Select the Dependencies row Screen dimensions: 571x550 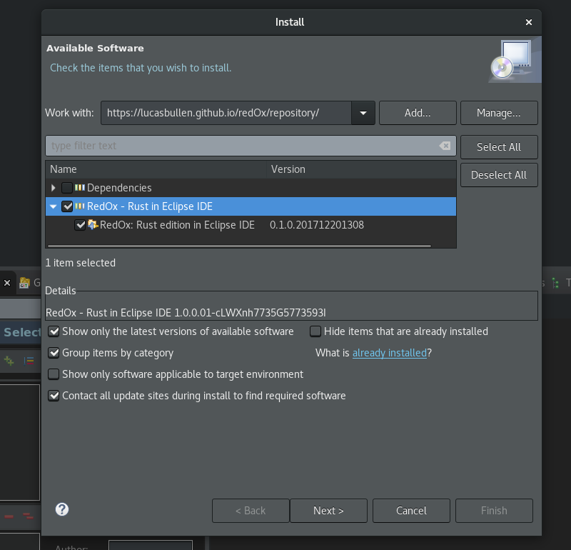(x=251, y=188)
